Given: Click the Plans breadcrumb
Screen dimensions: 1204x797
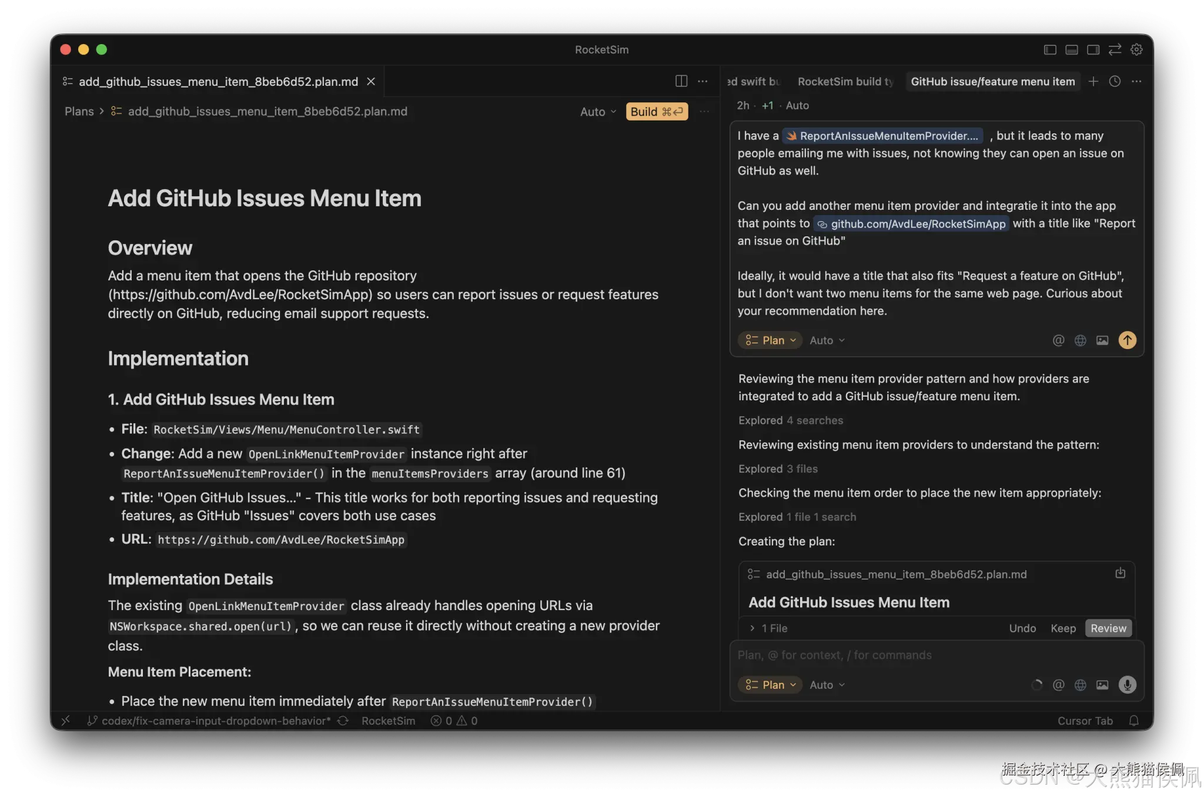Looking at the screenshot, I should pyautogui.click(x=79, y=112).
